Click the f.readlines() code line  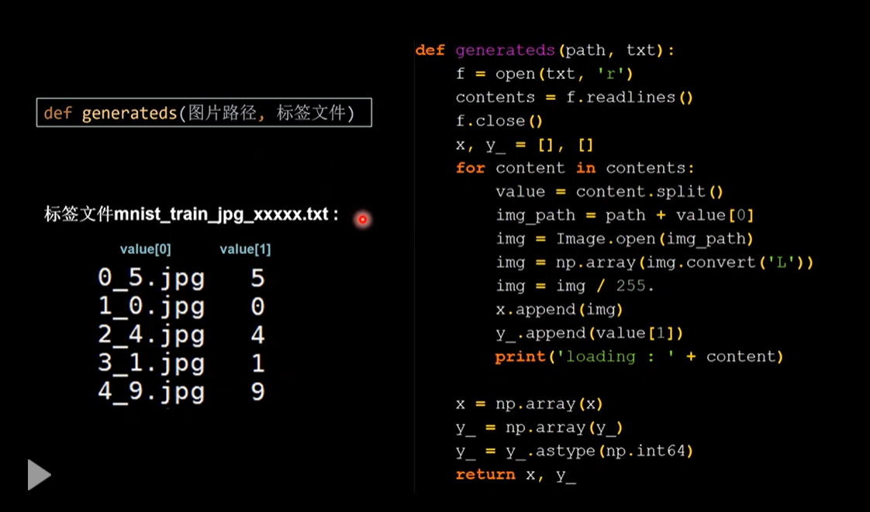(x=574, y=98)
